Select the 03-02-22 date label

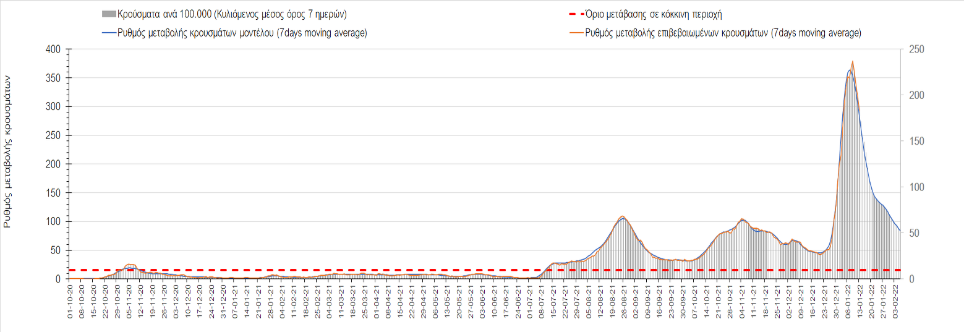895,301
